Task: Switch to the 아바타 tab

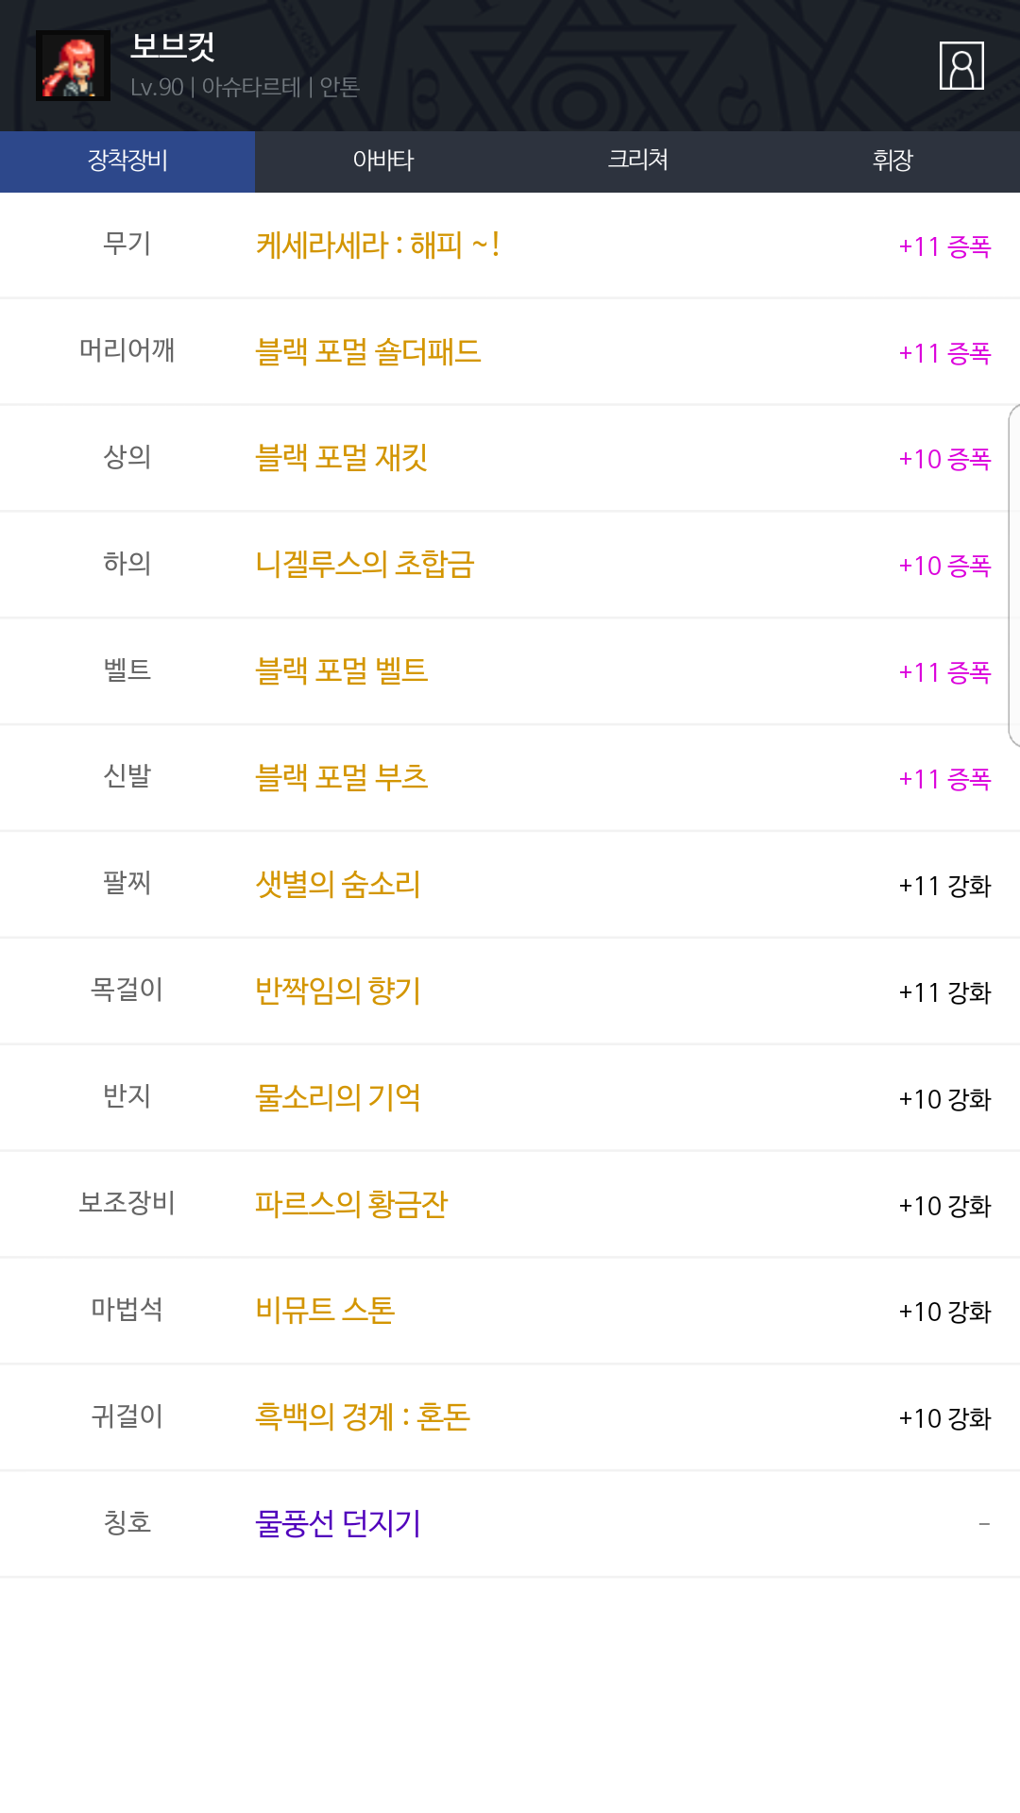Action: [382, 161]
